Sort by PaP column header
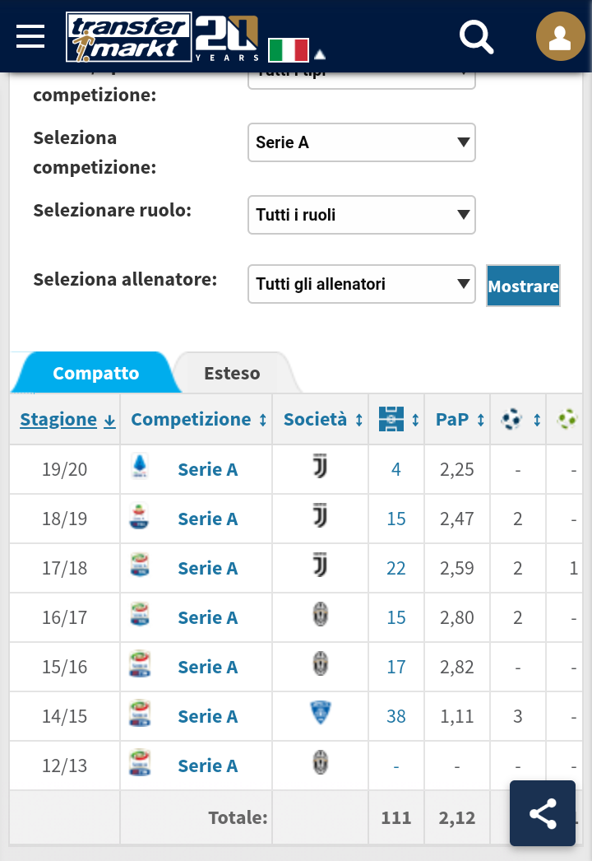Image resolution: width=592 pixels, height=861 pixels. coord(452,420)
